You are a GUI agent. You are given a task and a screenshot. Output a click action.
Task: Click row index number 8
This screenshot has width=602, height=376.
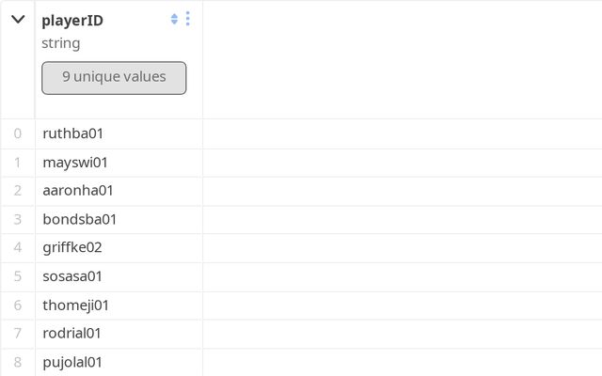click(x=18, y=362)
